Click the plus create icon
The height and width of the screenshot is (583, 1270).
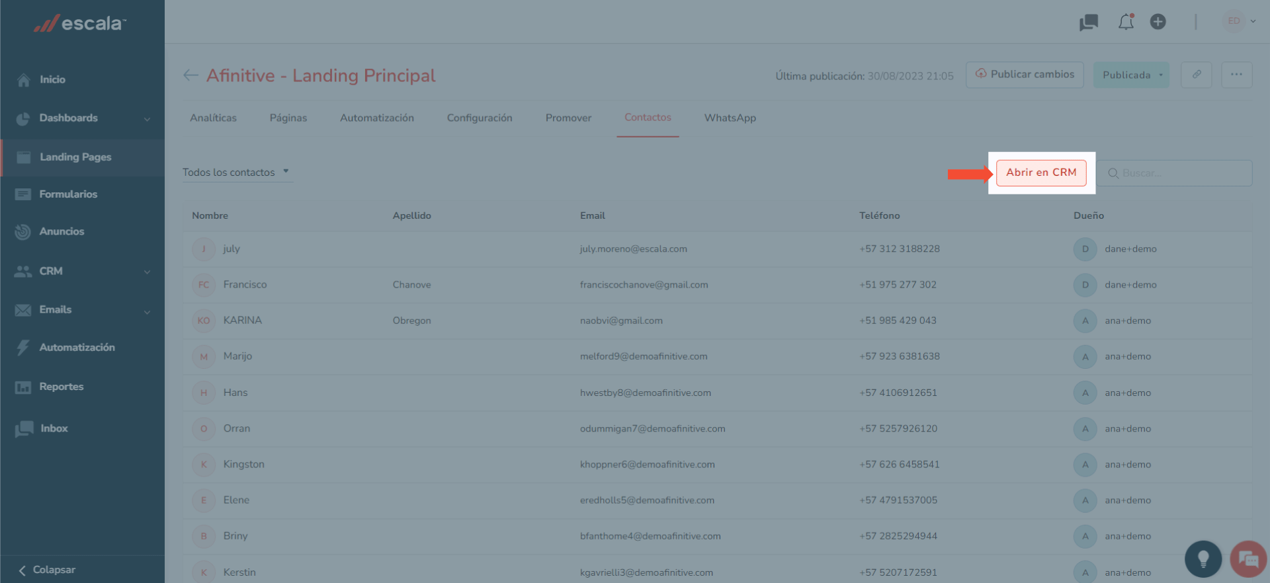coord(1158,22)
